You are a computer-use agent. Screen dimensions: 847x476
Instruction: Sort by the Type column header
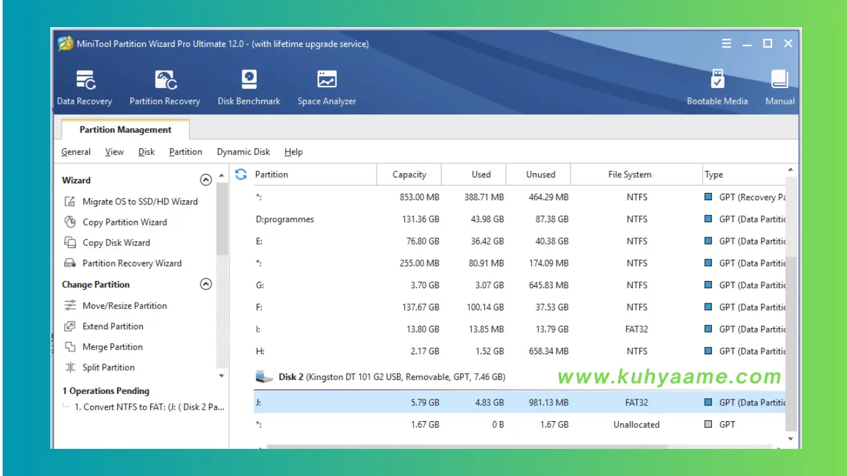click(x=744, y=175)
